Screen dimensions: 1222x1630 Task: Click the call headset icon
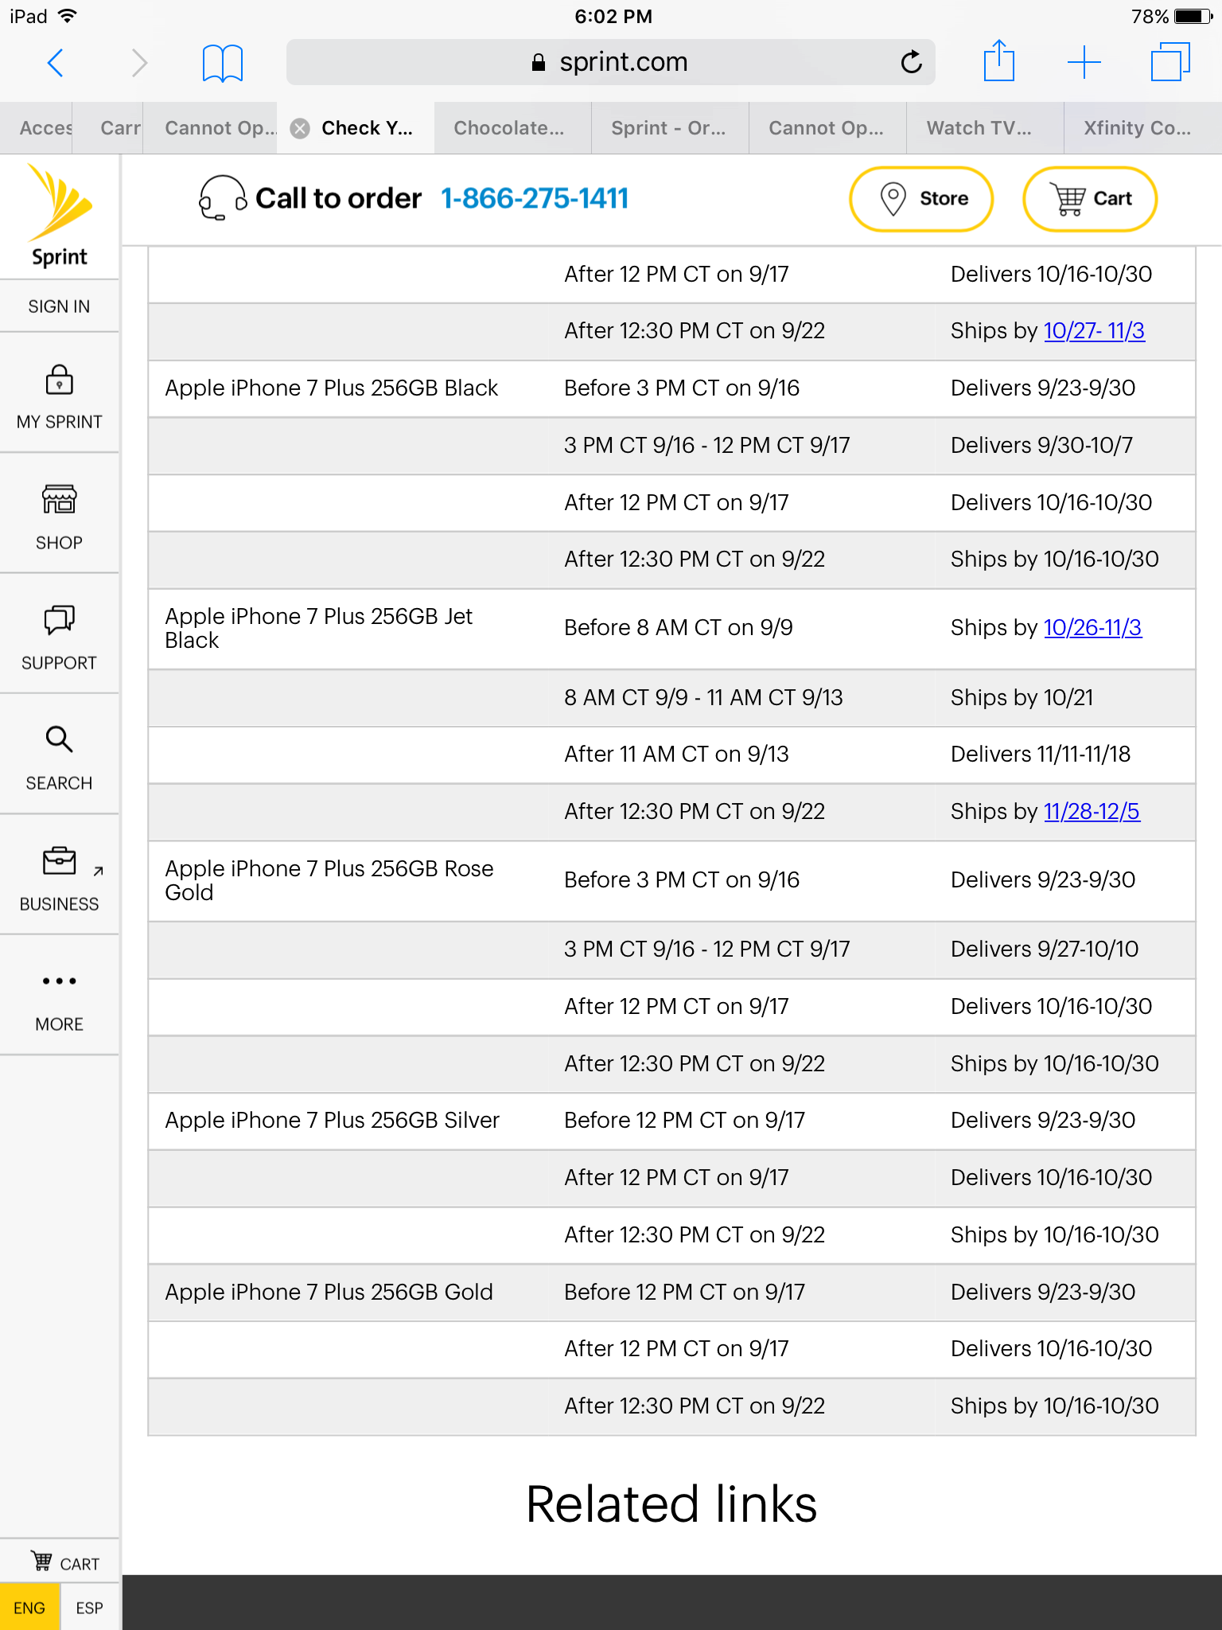pos(222,198)
